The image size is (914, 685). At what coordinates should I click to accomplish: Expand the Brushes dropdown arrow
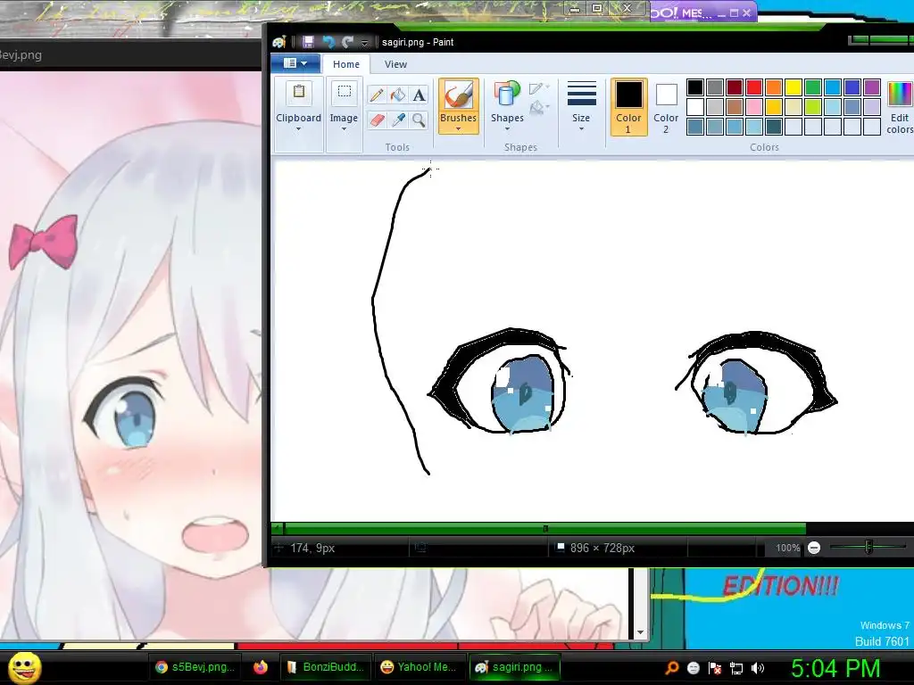point(458,129)
